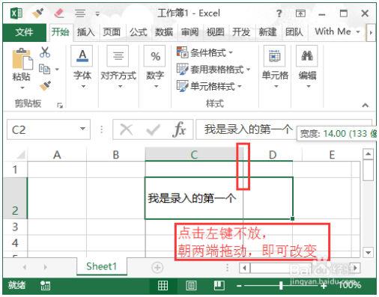Select column A header
The image size is (379, 297).
click(57, 155)
